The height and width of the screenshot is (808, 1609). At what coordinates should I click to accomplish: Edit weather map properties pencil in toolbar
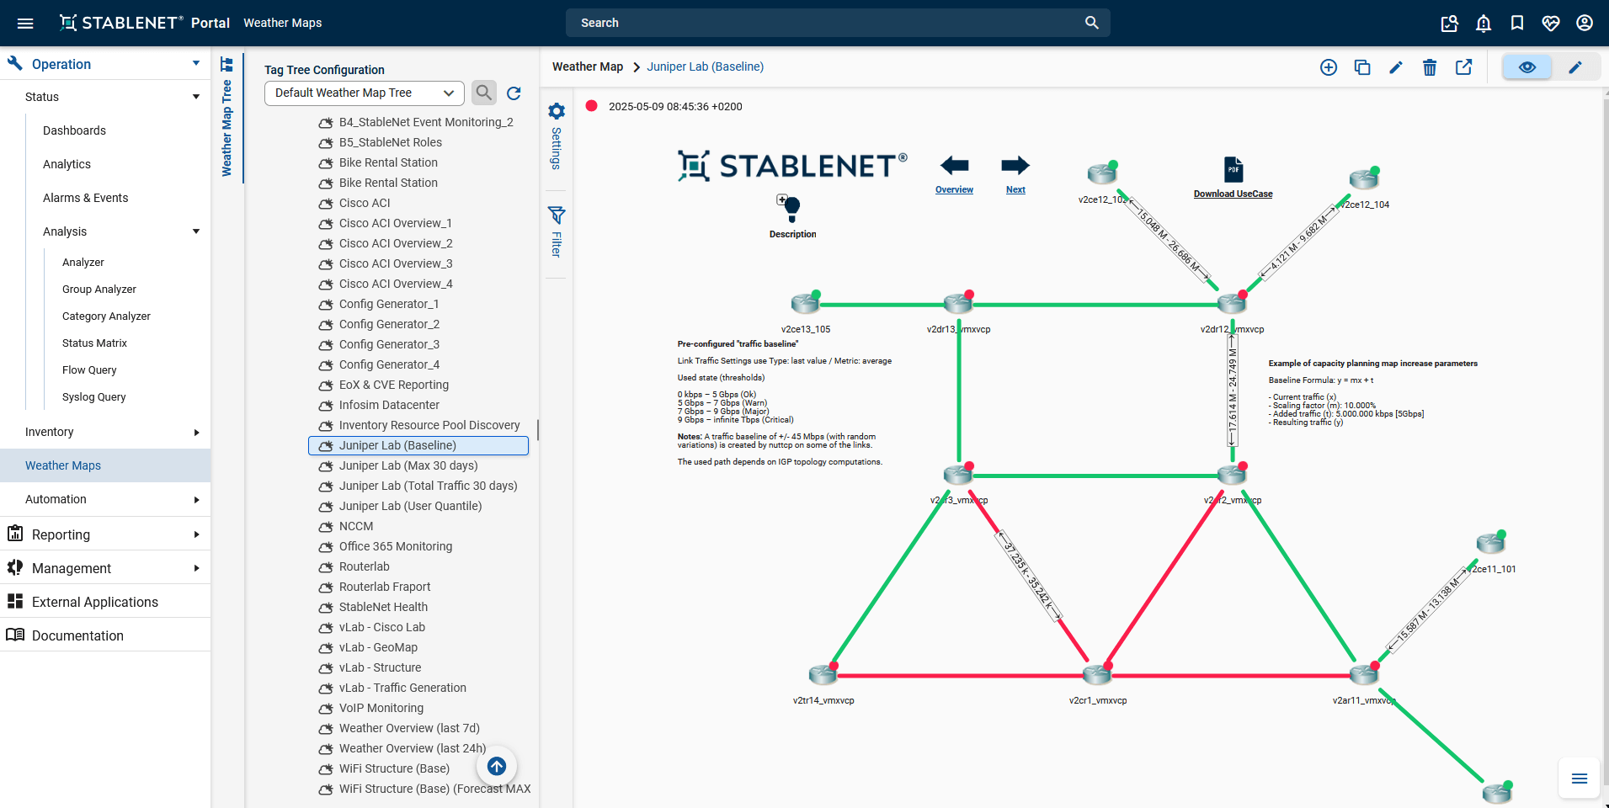point(1396,67)
